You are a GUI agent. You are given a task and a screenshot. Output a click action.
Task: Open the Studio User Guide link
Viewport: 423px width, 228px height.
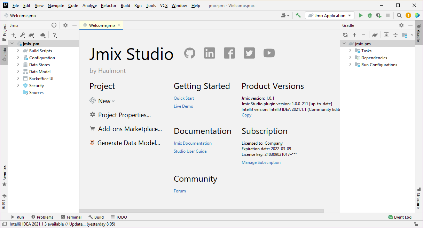(x=190, y=151)
